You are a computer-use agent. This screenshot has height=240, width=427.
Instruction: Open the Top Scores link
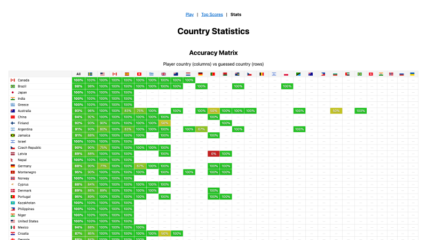coord(212,14)
